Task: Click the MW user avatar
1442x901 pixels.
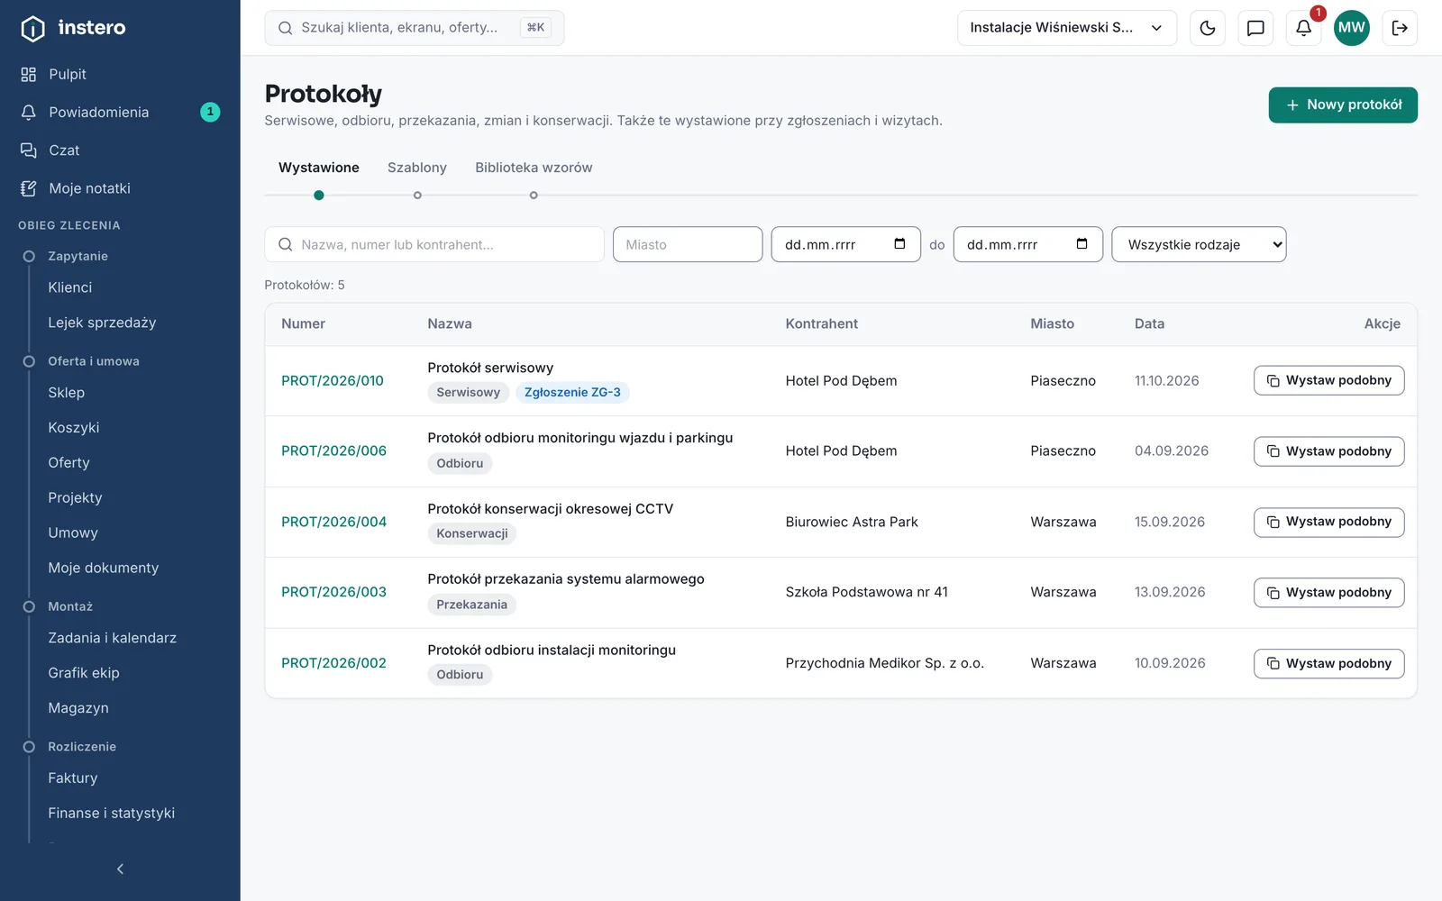Action: tap(1351, 28)
